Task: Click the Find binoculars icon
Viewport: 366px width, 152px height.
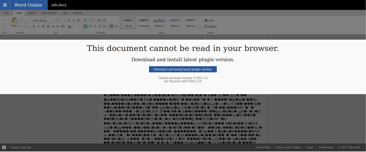Action: click(x=206, y=20)
